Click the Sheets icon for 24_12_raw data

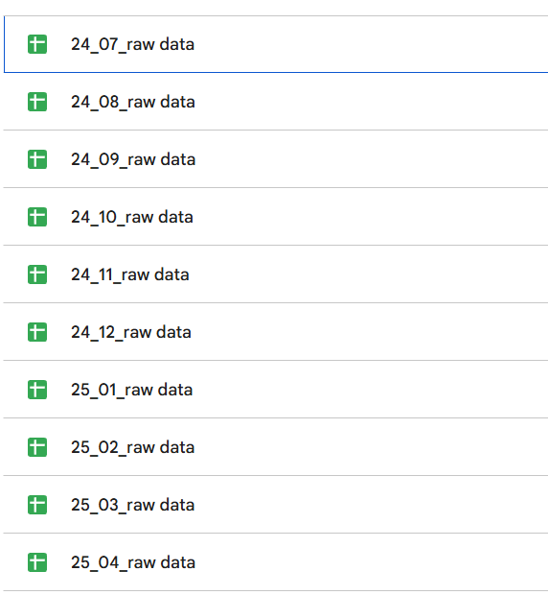point(37,332)
